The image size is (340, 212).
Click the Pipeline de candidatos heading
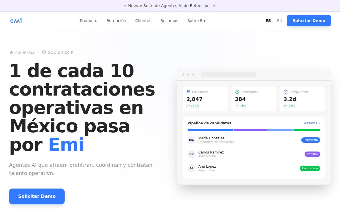209,123
